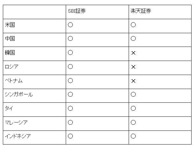
Task: Click the ベトナム row label
Action: tap(14, 81)
